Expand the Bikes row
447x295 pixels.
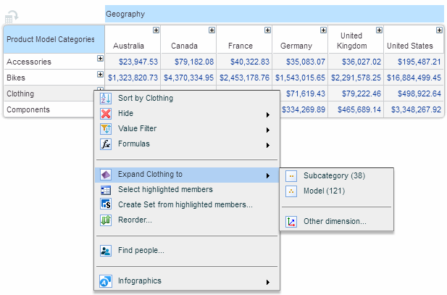click(100, 74)
